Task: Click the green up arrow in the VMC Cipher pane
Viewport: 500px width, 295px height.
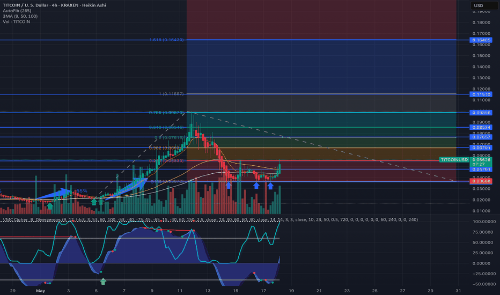Action: point(103,281)
